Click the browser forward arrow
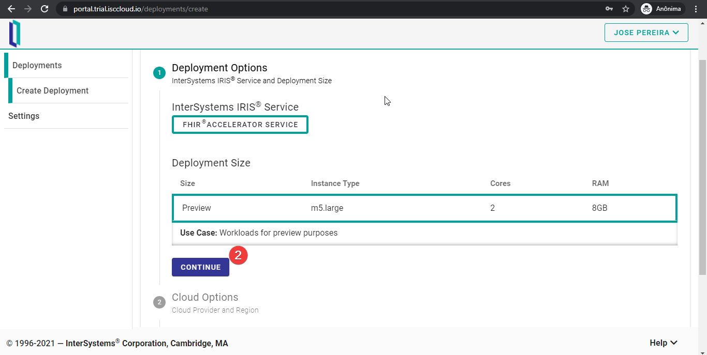 point(28,9)
